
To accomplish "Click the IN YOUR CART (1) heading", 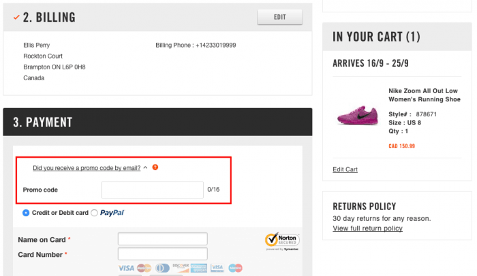I will 376,37.
